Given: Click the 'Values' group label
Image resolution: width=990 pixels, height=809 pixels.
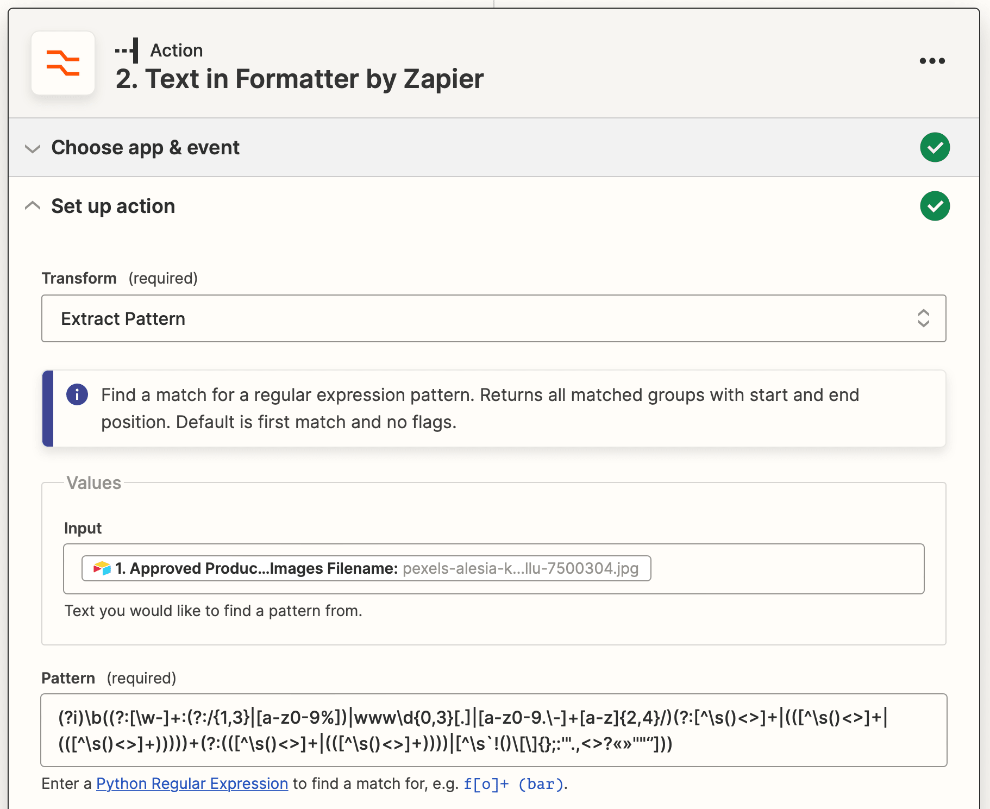Looking at the screenshot, I should coord(93,483).
